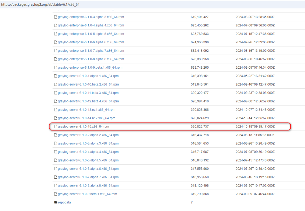This screenshot has width=305, height=211.
Task: Select timestamp 2024-10-14T12:35:57.000Z
Action: 255,118
